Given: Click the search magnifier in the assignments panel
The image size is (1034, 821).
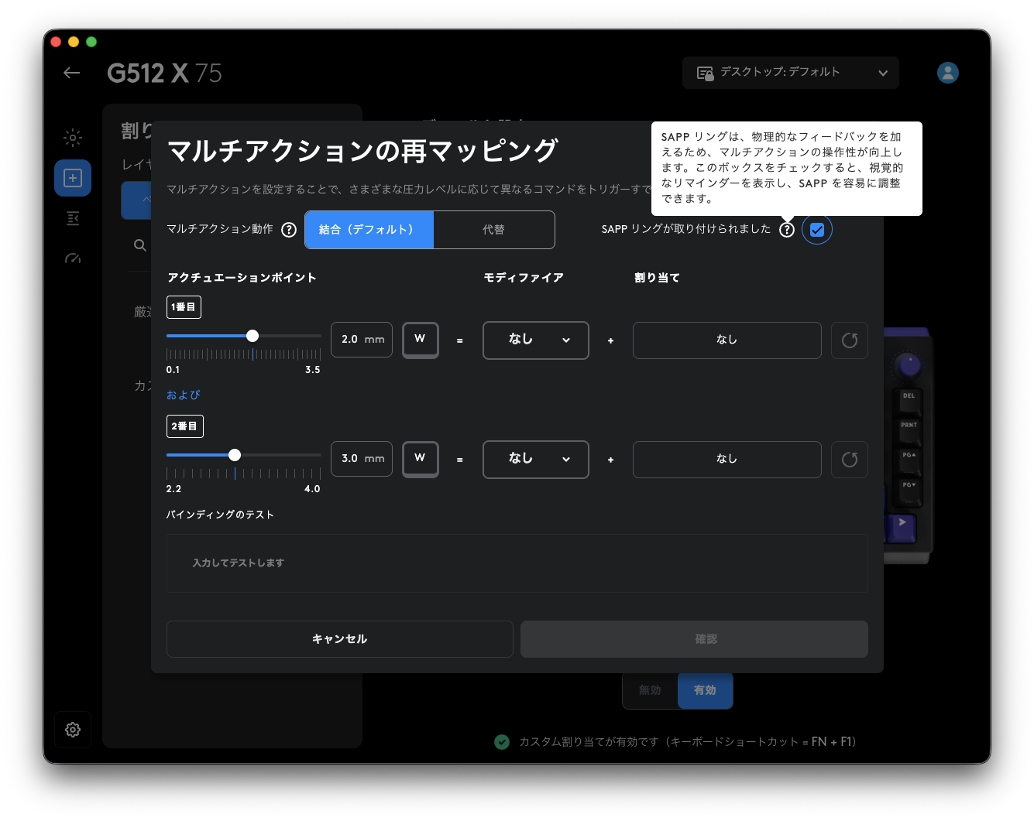Looking at the screenshot, I should tap(140, 245).
